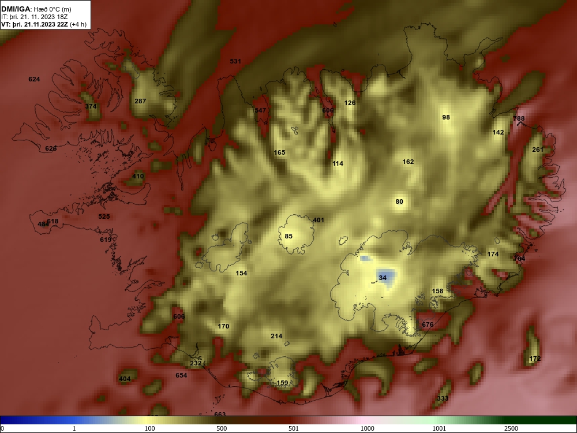Select the 85 value inside the glacier outline
This screenshot has width=577, height=433.
pos(288,236)
